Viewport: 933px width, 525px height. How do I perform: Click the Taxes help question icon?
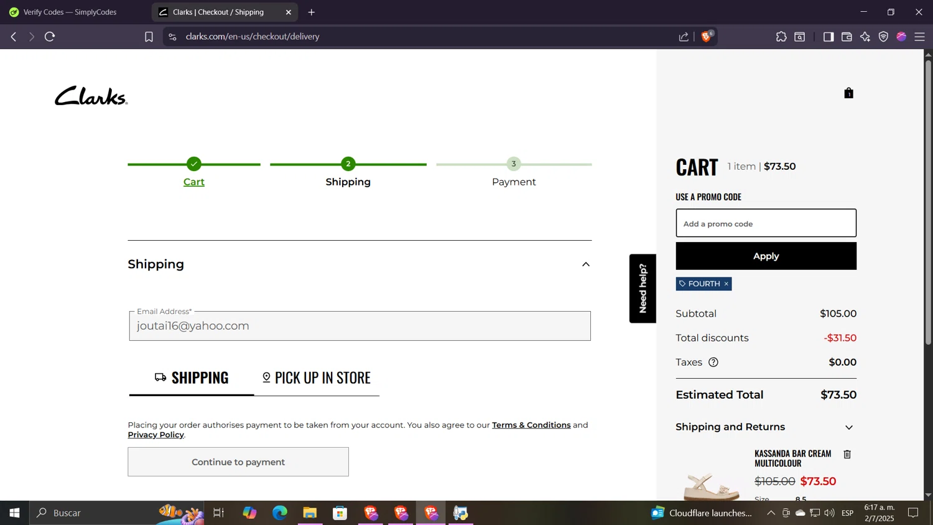713,363
